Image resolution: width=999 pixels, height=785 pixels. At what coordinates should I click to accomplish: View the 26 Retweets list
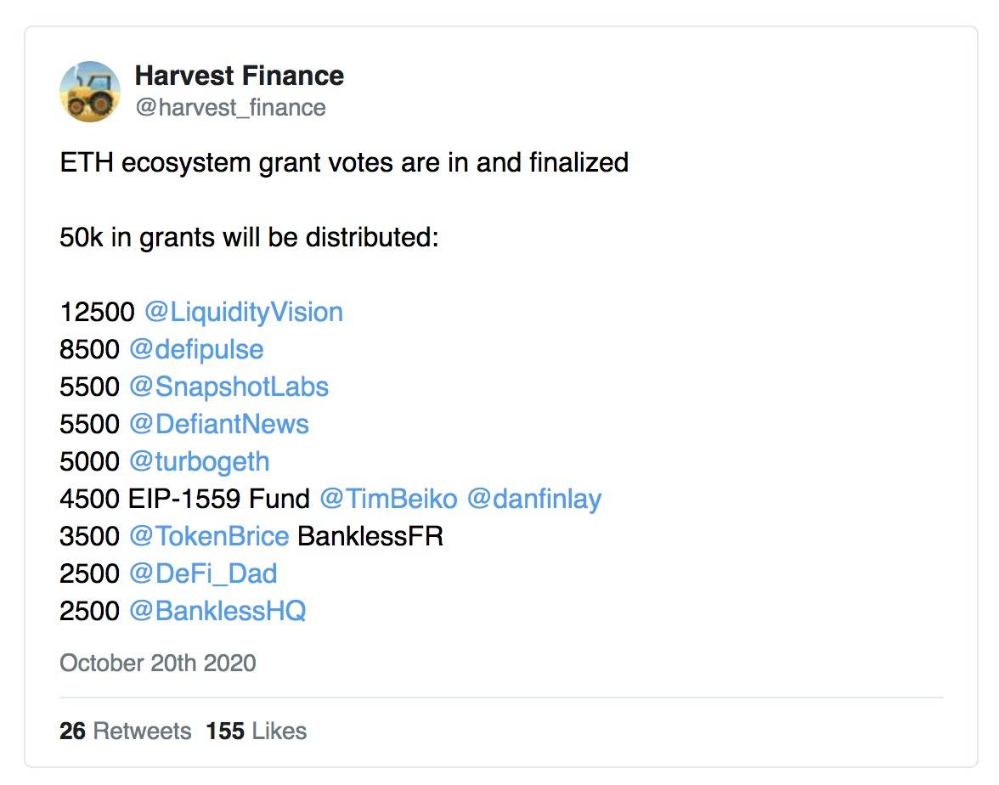tap(126, 731)
